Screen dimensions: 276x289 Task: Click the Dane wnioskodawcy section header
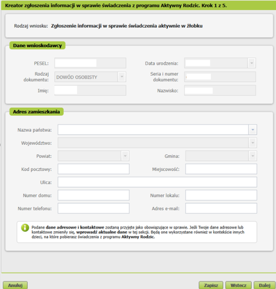[x=37, y=46]
